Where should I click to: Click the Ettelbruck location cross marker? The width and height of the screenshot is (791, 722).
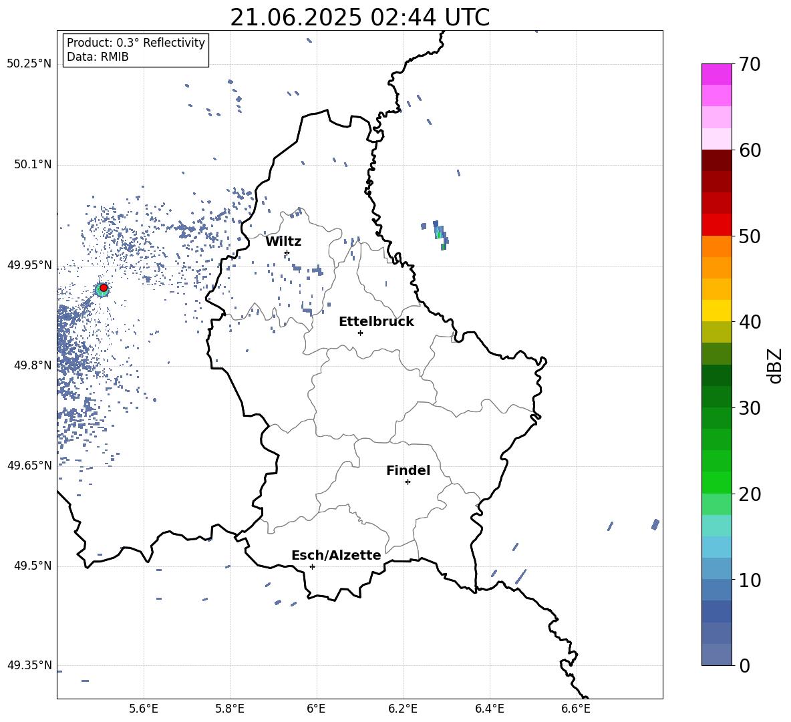[x=360, y=333]
